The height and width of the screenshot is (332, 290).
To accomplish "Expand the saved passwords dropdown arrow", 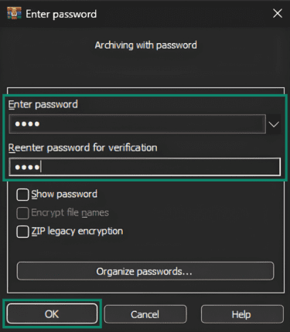I will 274,124.
